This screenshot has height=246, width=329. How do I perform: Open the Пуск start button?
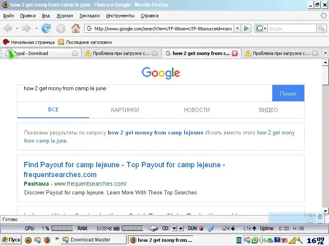click(12, 240)
